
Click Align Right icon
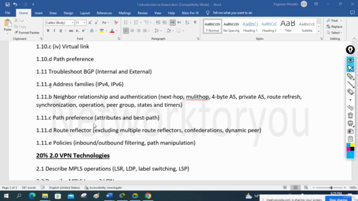pyautogui.click(x=138, y=31)
